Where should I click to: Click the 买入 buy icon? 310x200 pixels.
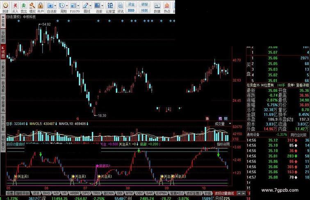click(15, 5)
